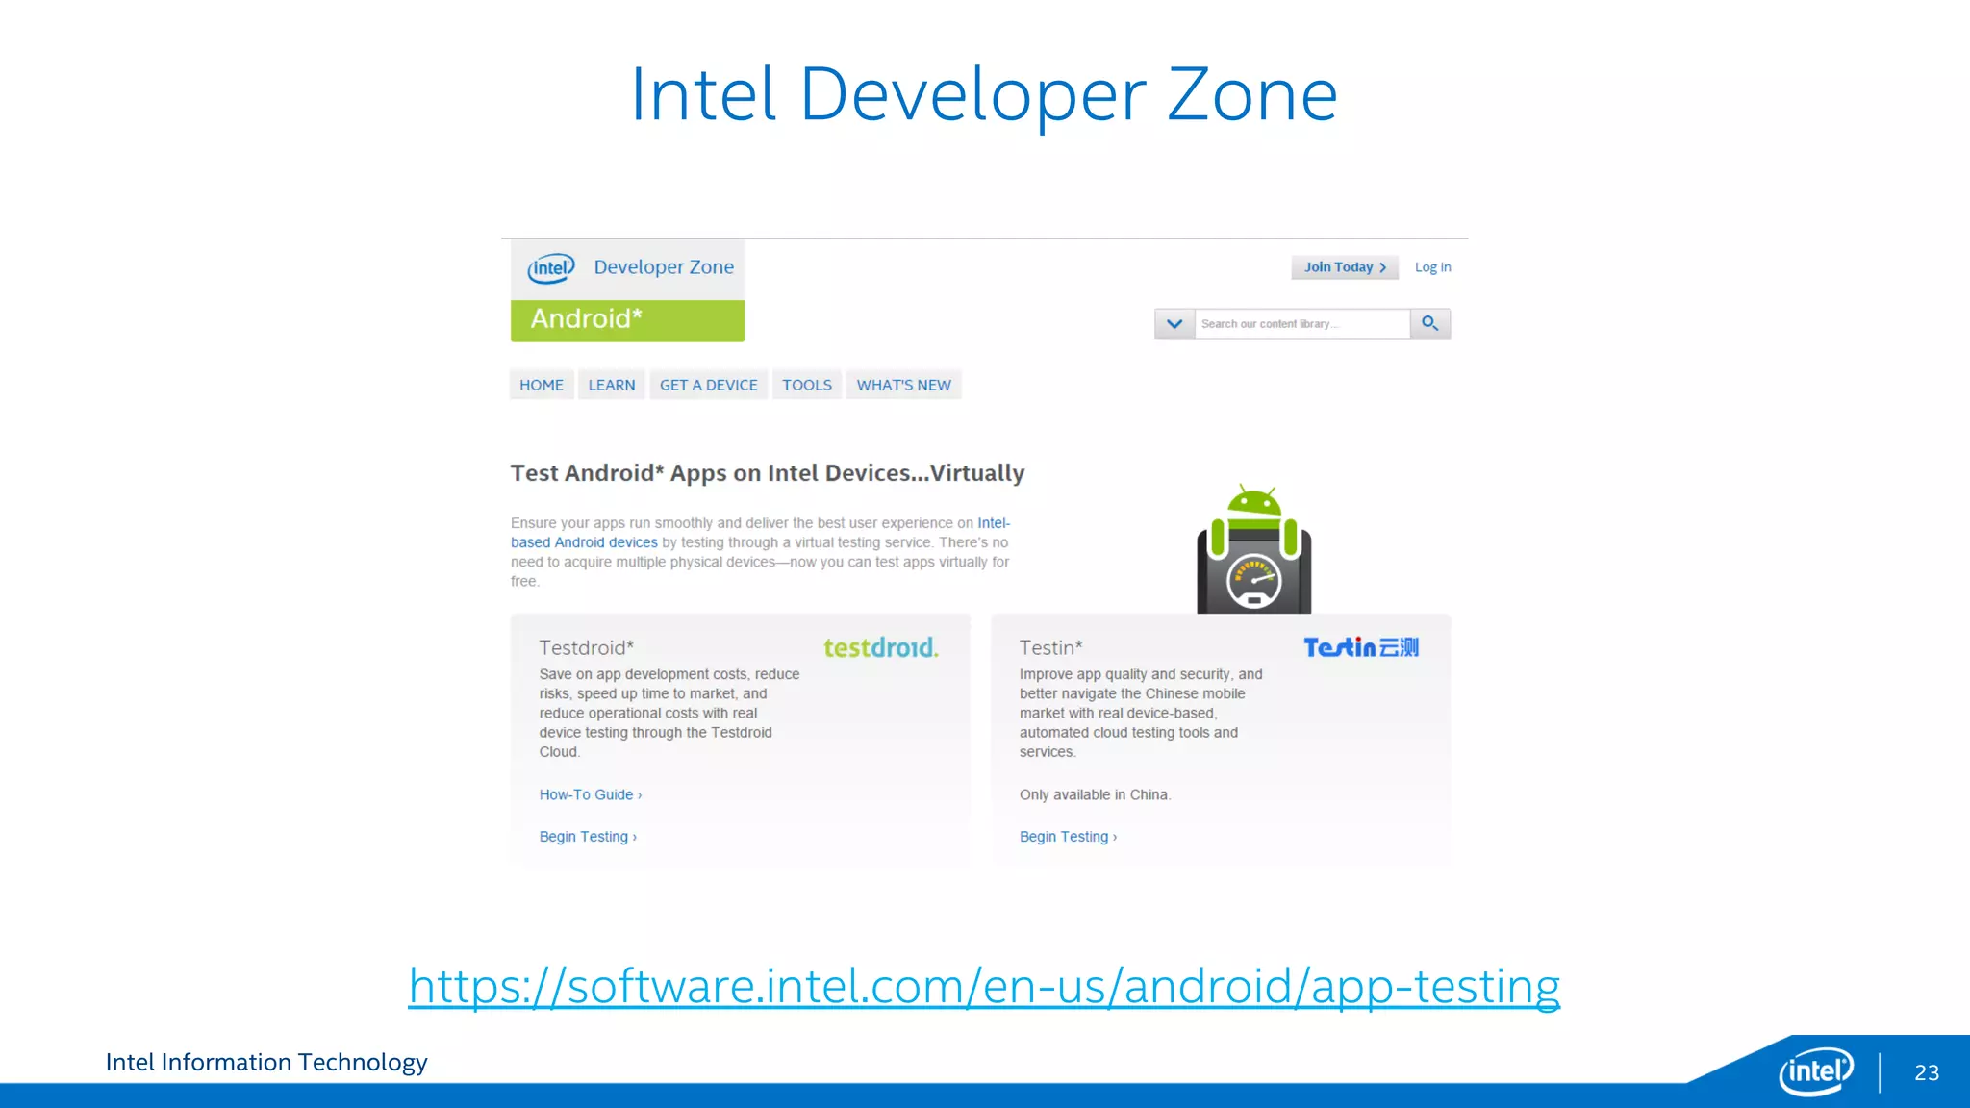
Task: Open the GET A DEVICE tab
Action: pyautogui.click(x=709, y=385)
